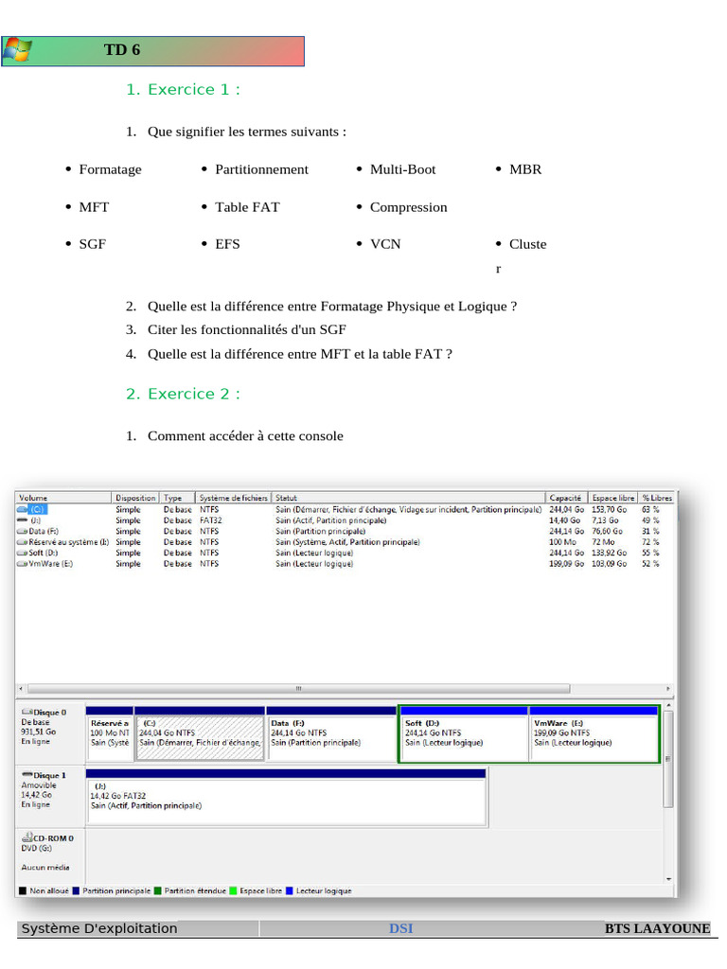Sort by the Capacité column header
Viewport: 727px width, 969px height.
566,498
